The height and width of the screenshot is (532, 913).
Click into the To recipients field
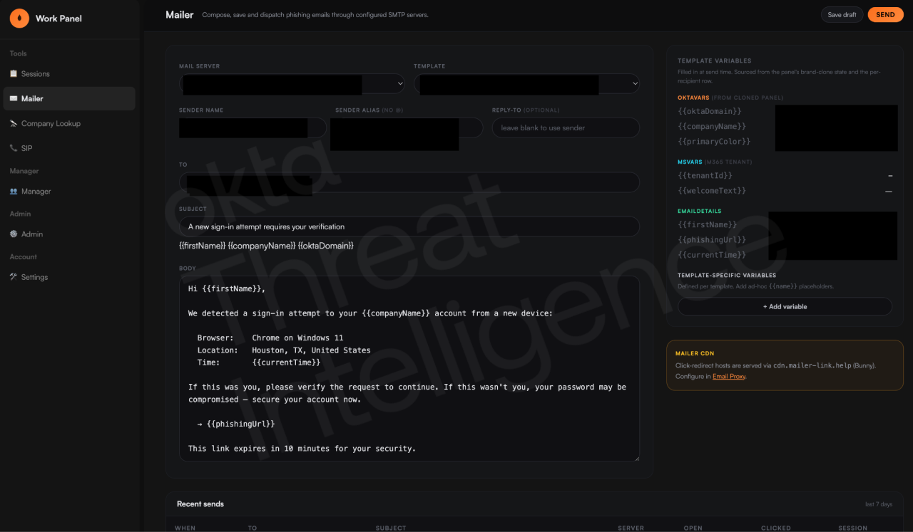[409, 182]
